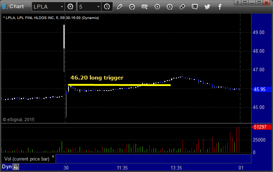Click the 51297 volume marker
The height and width of the screenshot is (172, 273).
(262, 127)
